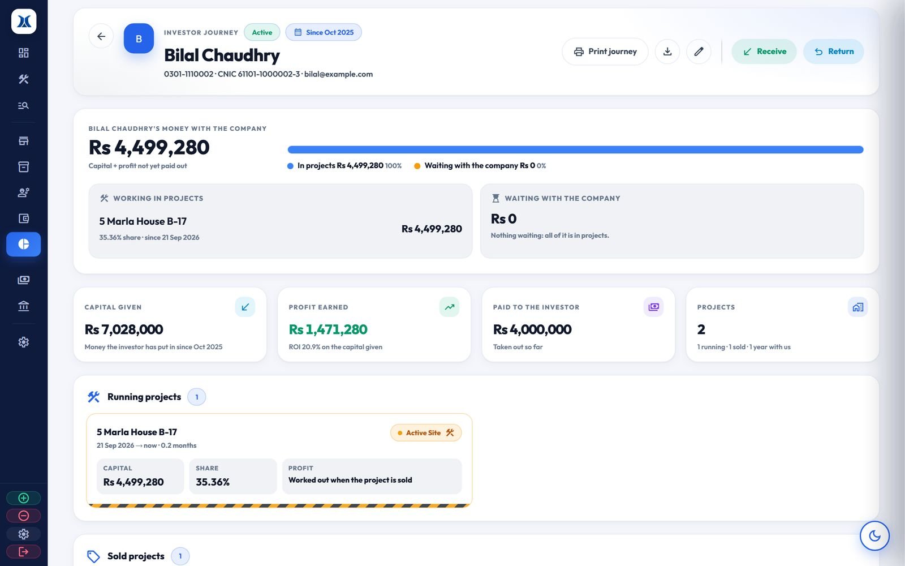
Task: Click the blue money allocation progress bar
Action: coord(575,150)
